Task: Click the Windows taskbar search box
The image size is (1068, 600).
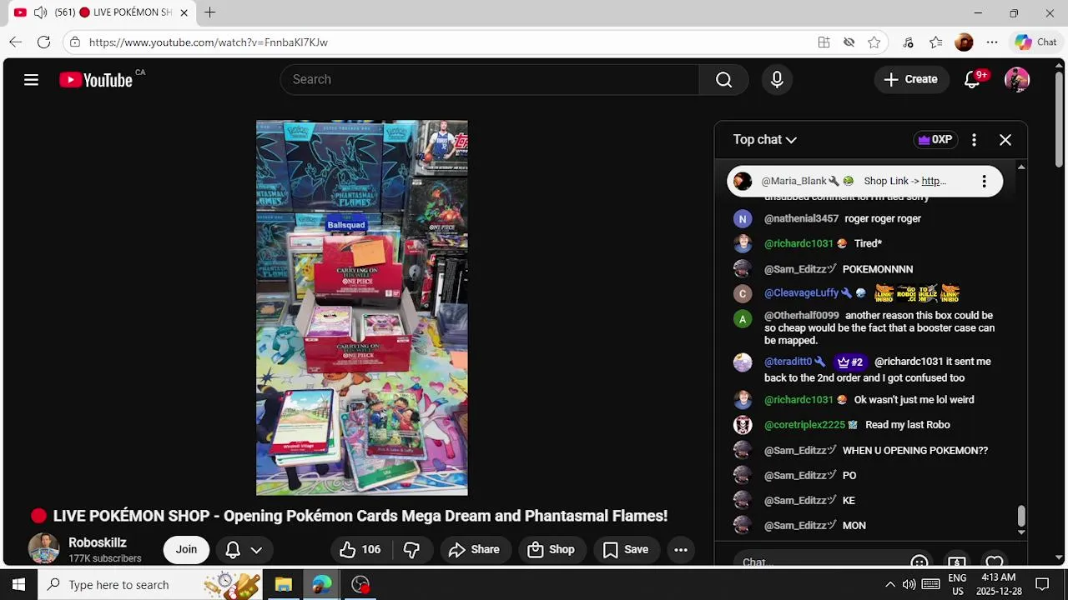Action: pyautogui.click(x=150, y=584)
